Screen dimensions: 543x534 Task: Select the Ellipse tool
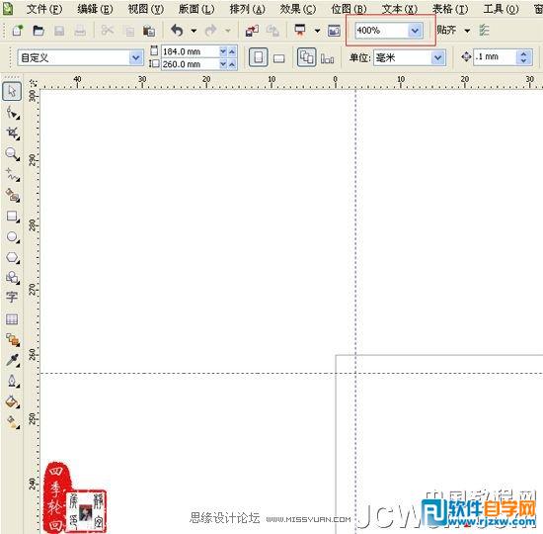[13, 237]
